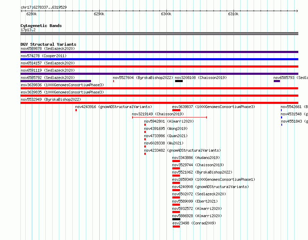The width and height of the screenshot is (308, 240).
Task: Click the 6280k ruler label
Action: pyautogui.click(x=31, y=14)
